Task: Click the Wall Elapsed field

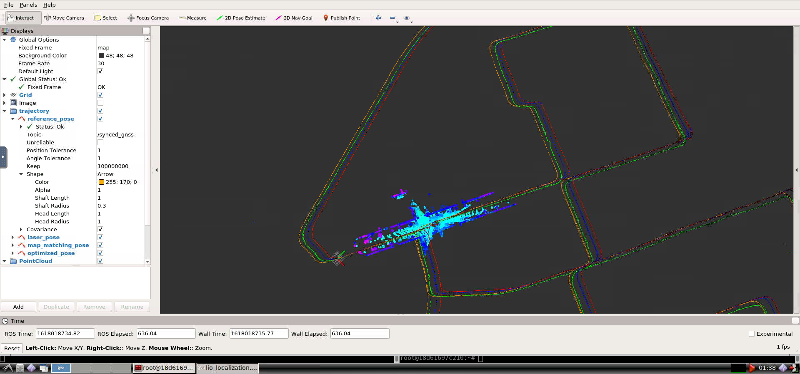Action: 360,334
